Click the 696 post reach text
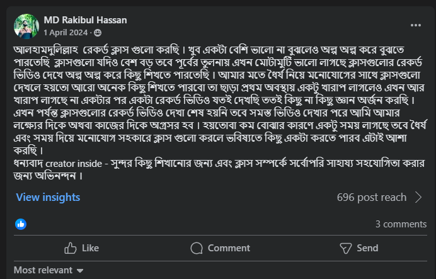This screenshot has width=436, height=279. tap(372, 197)
